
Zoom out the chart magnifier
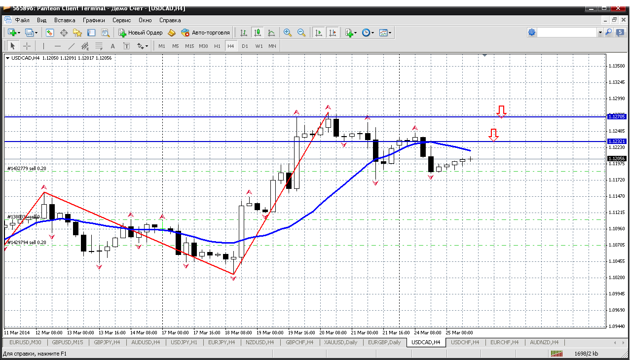click(301, 33)
